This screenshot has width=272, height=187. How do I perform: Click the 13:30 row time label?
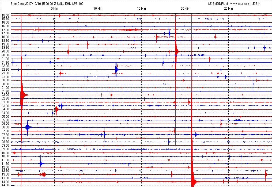tap(5, 178)
